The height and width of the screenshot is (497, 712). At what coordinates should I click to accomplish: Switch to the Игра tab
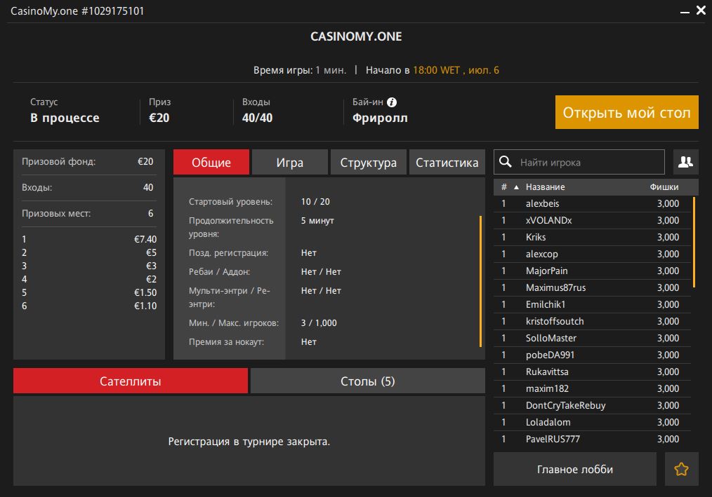point(289,163)
